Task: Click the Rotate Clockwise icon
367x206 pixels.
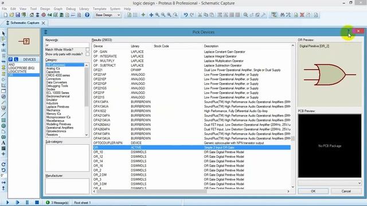Action: [3, 164]
